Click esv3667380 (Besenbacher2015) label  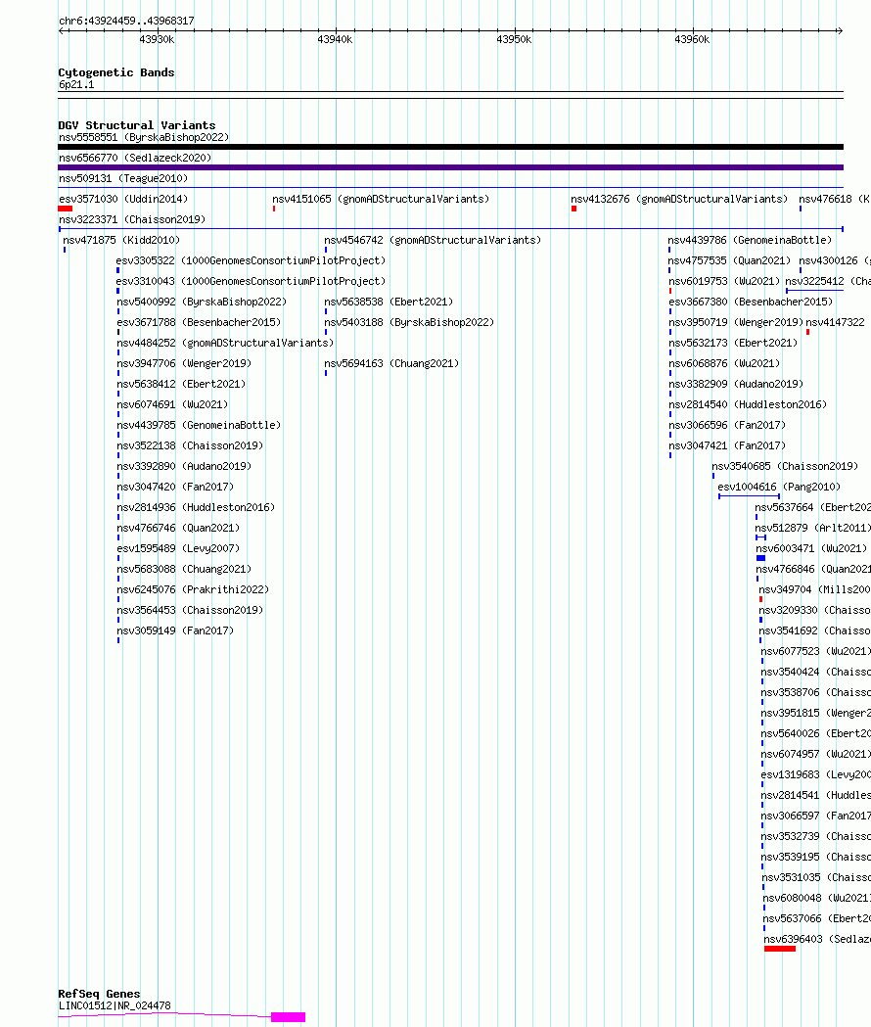752,302
